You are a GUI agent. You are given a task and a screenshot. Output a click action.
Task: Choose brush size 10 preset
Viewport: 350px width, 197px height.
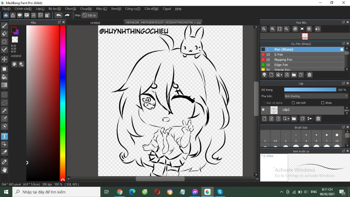pyautogui.click(x=337, y=137)
